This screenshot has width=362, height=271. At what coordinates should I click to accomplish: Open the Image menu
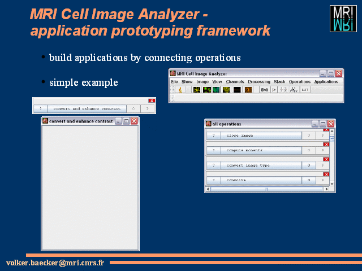pyautogui.click(x=202, y=81)
